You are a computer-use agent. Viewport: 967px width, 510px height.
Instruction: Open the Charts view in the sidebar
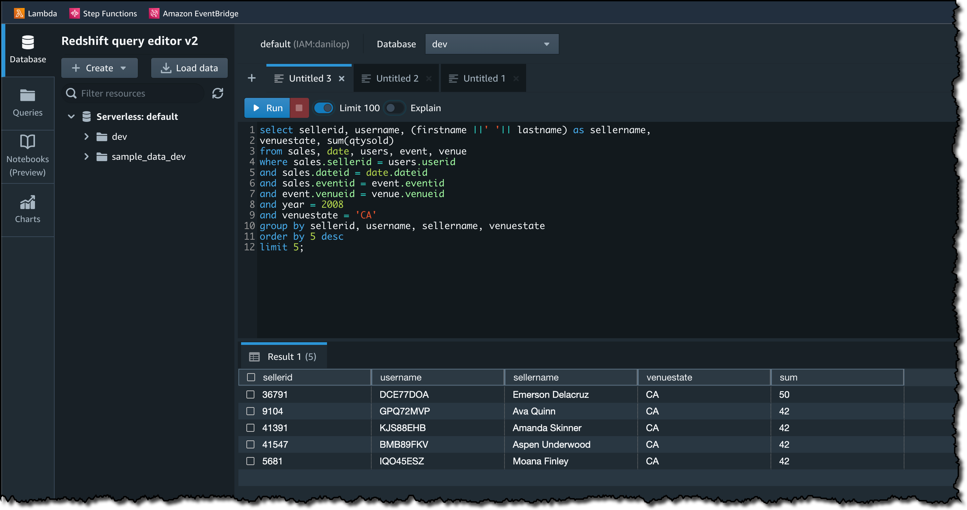tap(27, 209)
